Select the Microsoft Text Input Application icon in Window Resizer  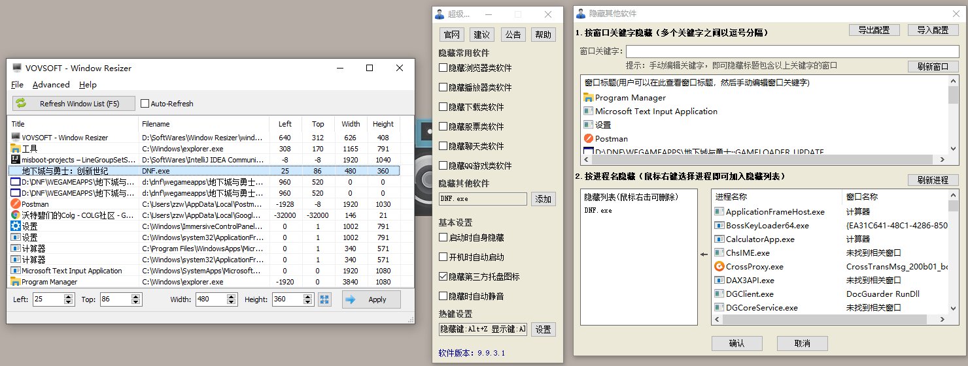(x=16, y=271)
